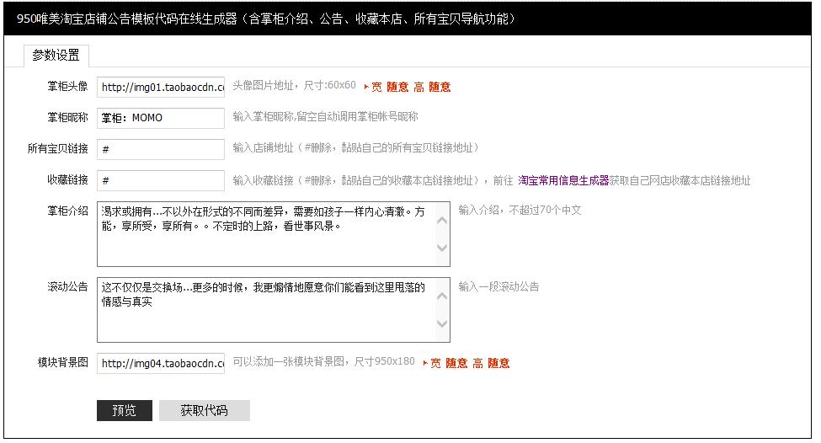The image size is (821, 443).
Task: Click the 获取代码 button
Action: point(204,410)
